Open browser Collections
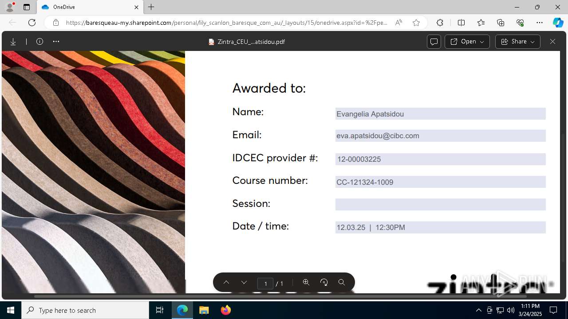The image size is (568, 319). pos(501,23)
